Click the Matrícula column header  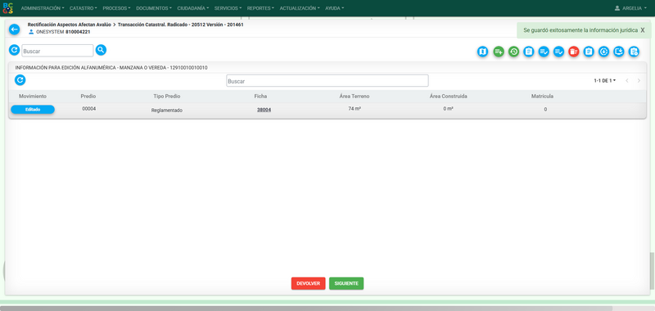(x=542, y=97)
